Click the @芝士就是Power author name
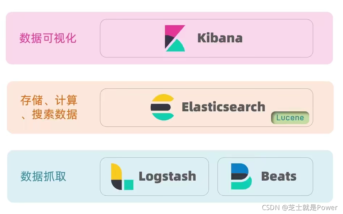The image size is (343, 214). click(310, 208)
